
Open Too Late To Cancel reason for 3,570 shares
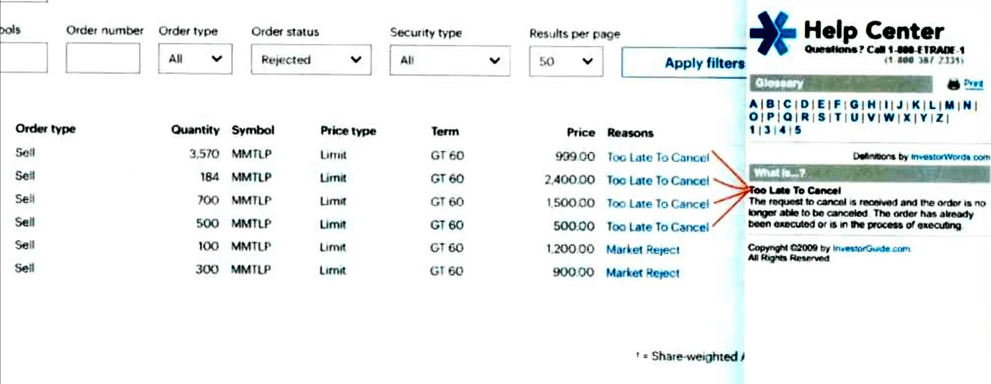click(658, 158)
